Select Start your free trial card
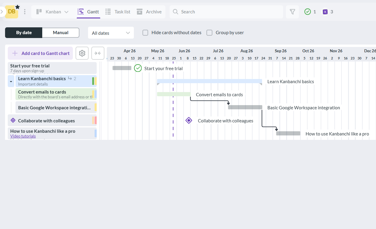 52,68
